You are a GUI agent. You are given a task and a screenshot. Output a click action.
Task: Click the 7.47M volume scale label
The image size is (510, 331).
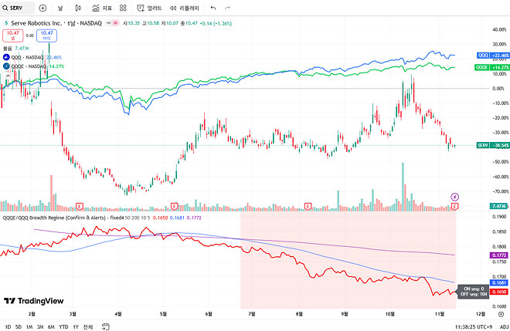(499, 206)
